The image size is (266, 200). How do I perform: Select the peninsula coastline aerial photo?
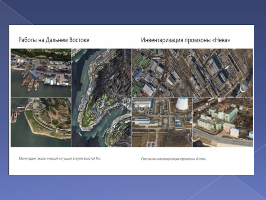[41, 122]
